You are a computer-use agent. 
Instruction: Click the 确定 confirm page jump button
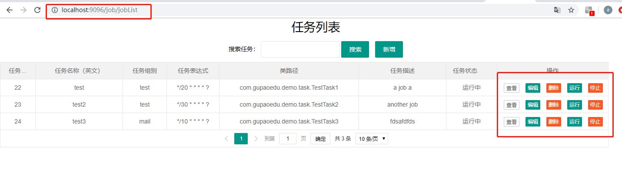[320, 139]
